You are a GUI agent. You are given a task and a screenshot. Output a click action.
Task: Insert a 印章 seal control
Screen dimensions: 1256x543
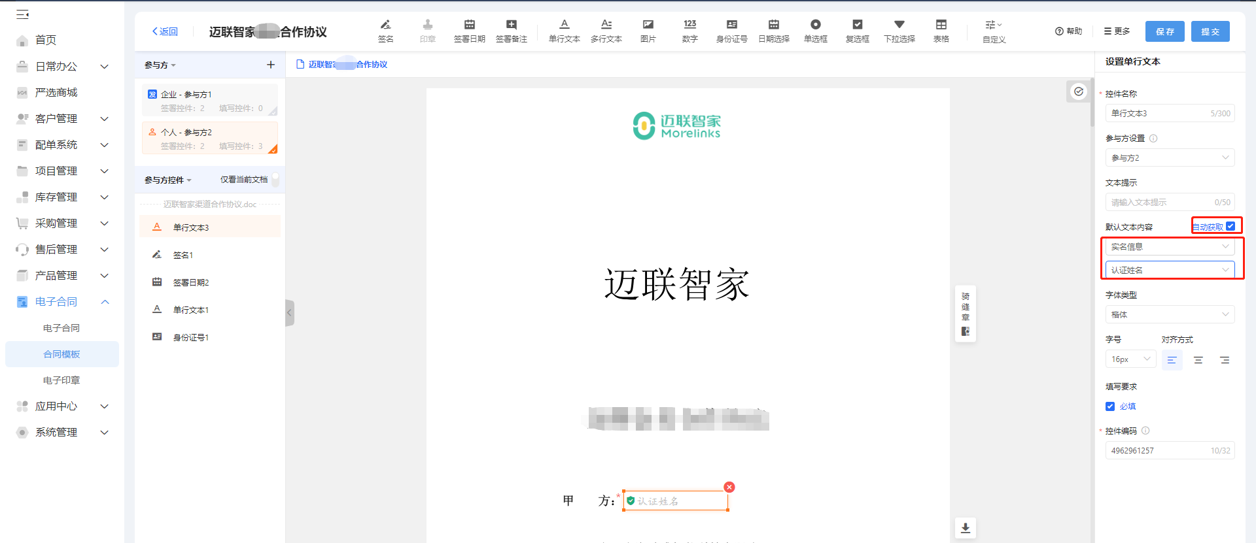pyautogui.click(x=428, y=31)
